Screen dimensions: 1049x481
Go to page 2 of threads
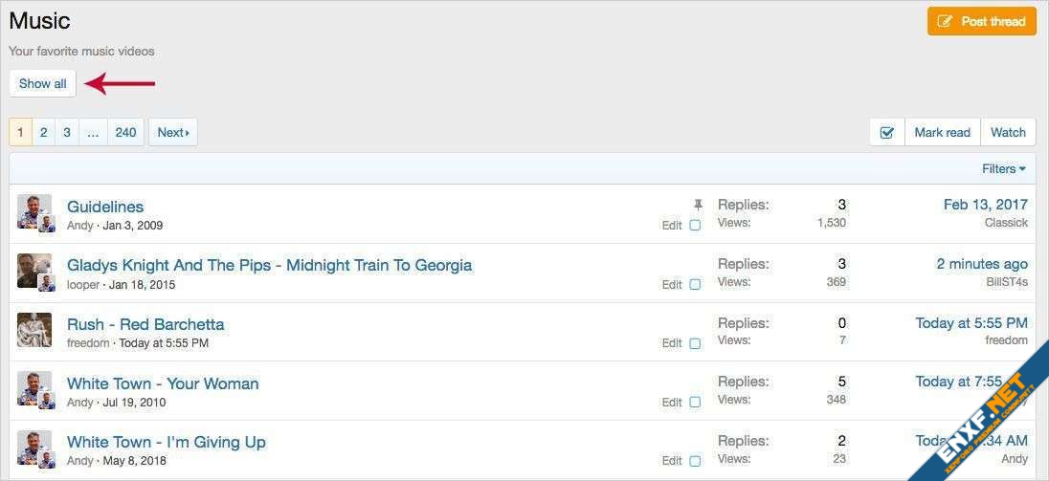[44, 132]
